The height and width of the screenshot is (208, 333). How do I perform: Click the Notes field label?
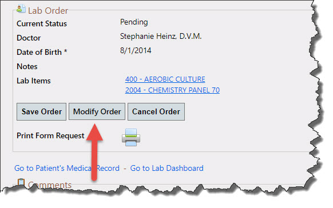(x=27, y=67)
